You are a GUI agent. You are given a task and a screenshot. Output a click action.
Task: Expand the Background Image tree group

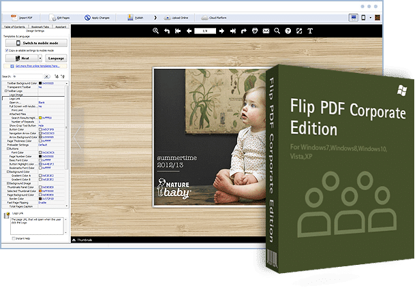click(8, 183)
